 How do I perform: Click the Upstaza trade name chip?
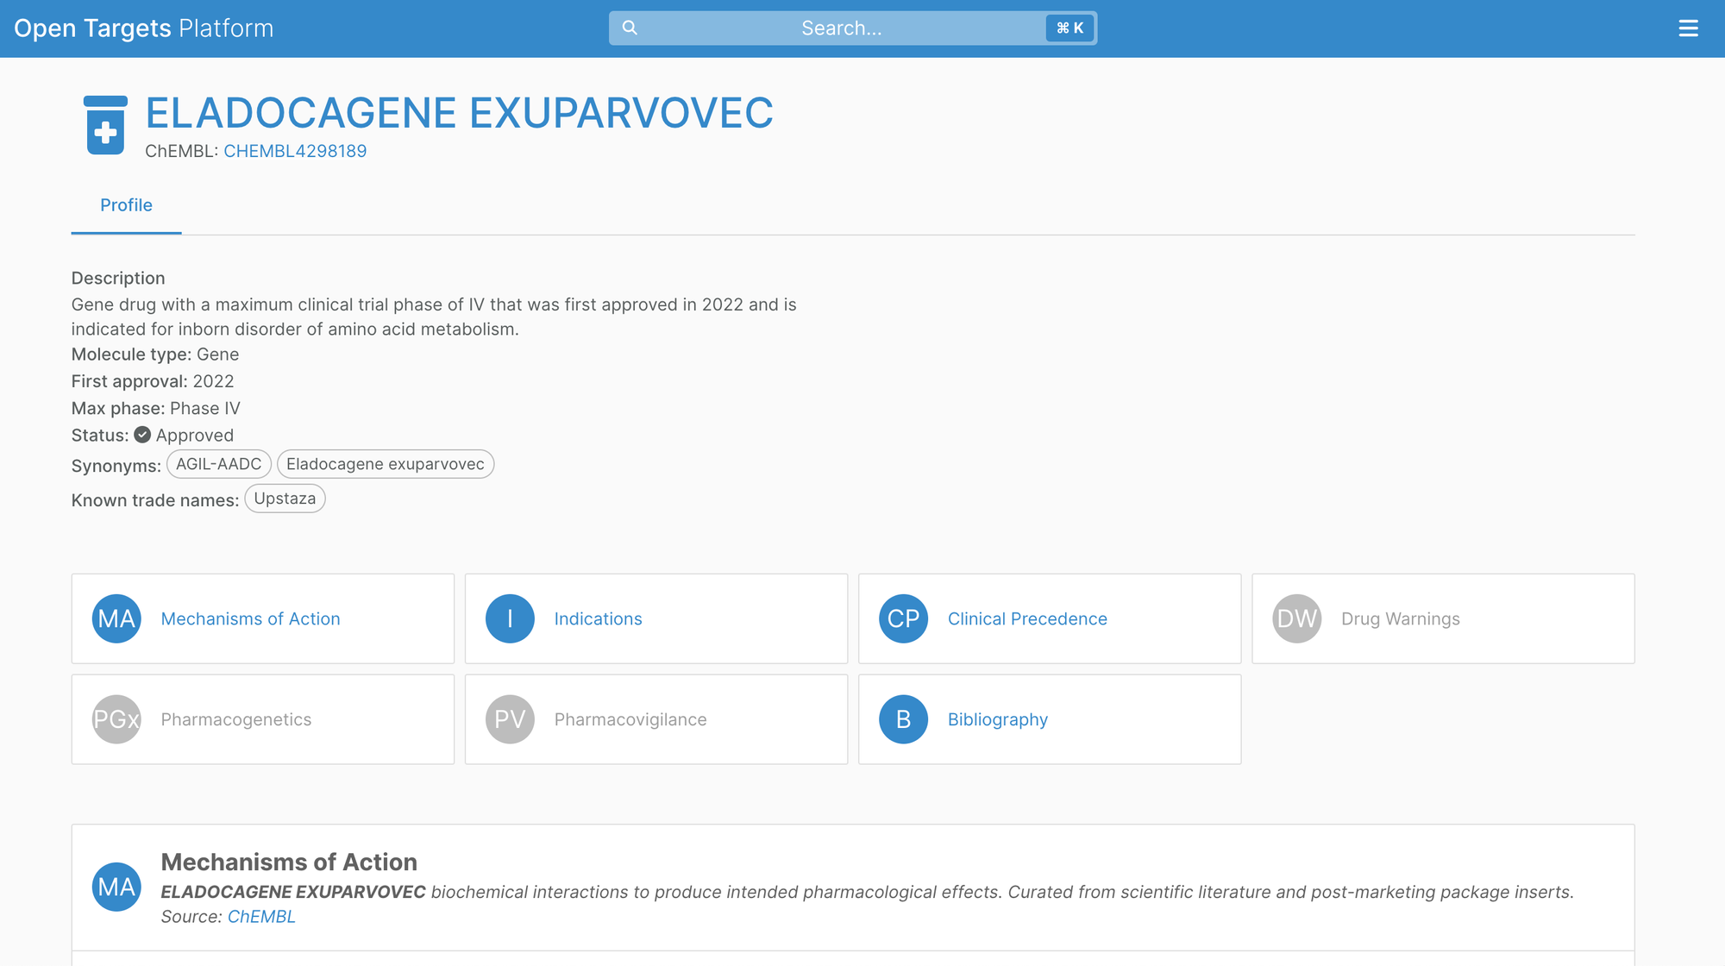pyautogui.click(x=285, y=499)
